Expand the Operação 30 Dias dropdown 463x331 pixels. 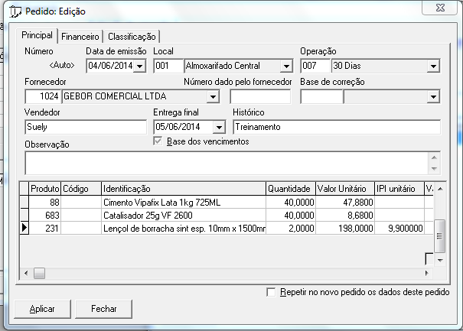tap(433, 67)
